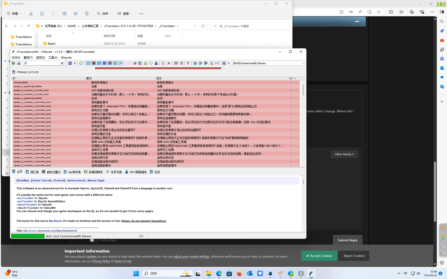This screenshot has height=279, width=447.
Task: Open the Online Tutorial link
Action: tap(41, 181)
